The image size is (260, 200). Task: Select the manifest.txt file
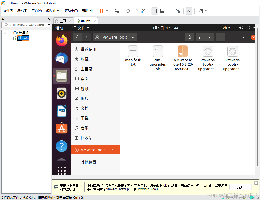point(133,56)
